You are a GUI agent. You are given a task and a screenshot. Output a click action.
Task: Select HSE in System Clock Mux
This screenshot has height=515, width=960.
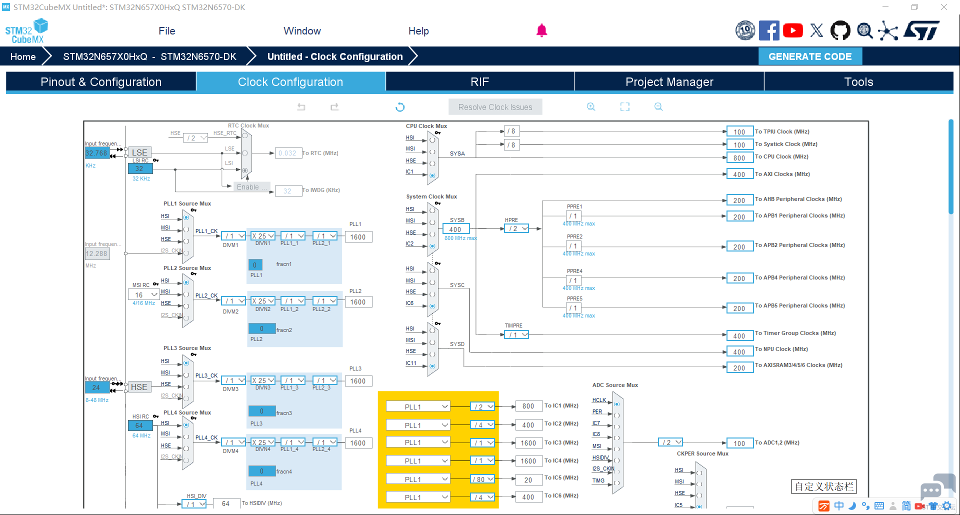point(432,234)
